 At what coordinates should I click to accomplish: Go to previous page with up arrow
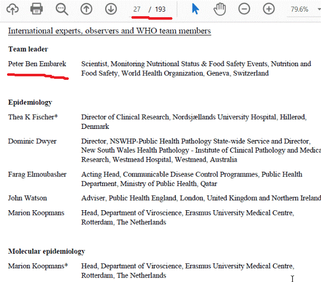point(86,9)
